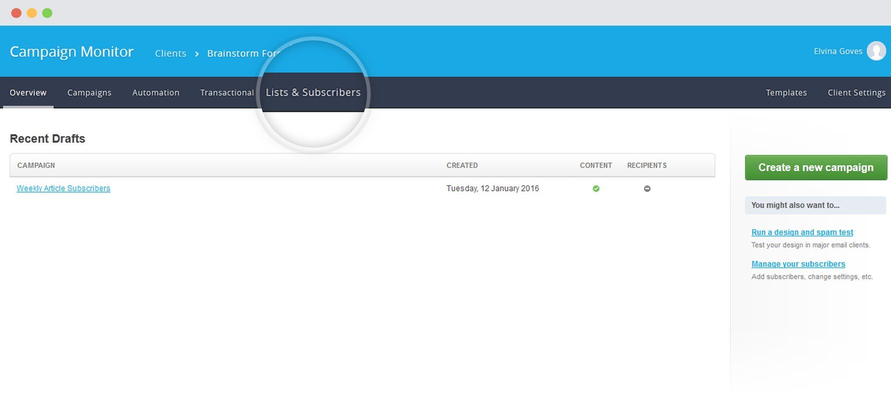
Task: Click the Campaign Monitor logo
Action: (x=72, y=52)
